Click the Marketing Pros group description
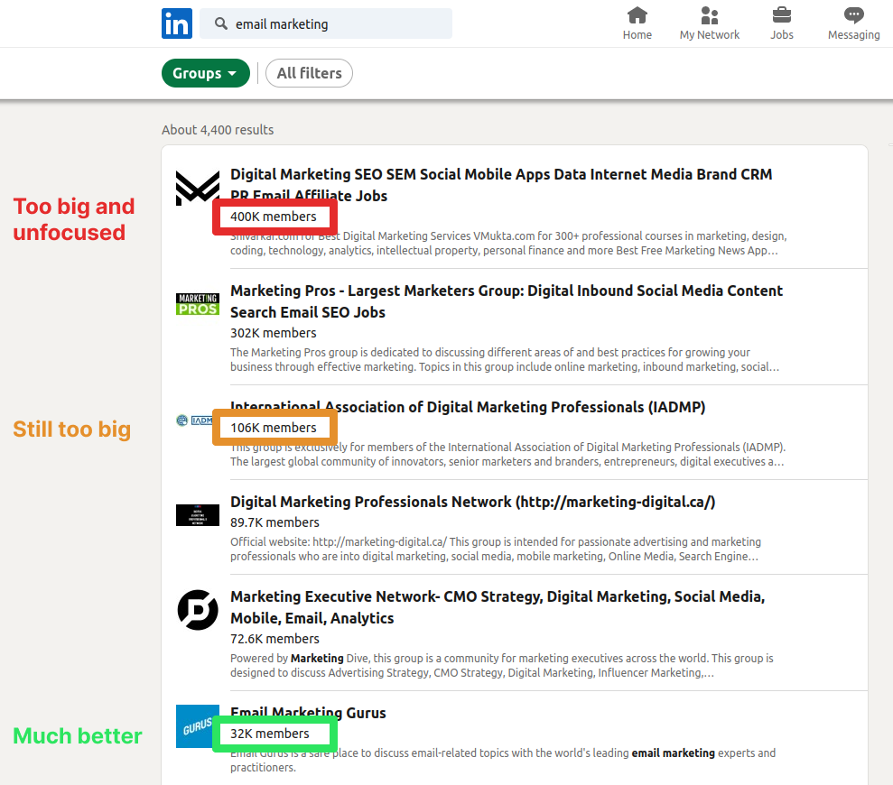 [x=505, y=359]
